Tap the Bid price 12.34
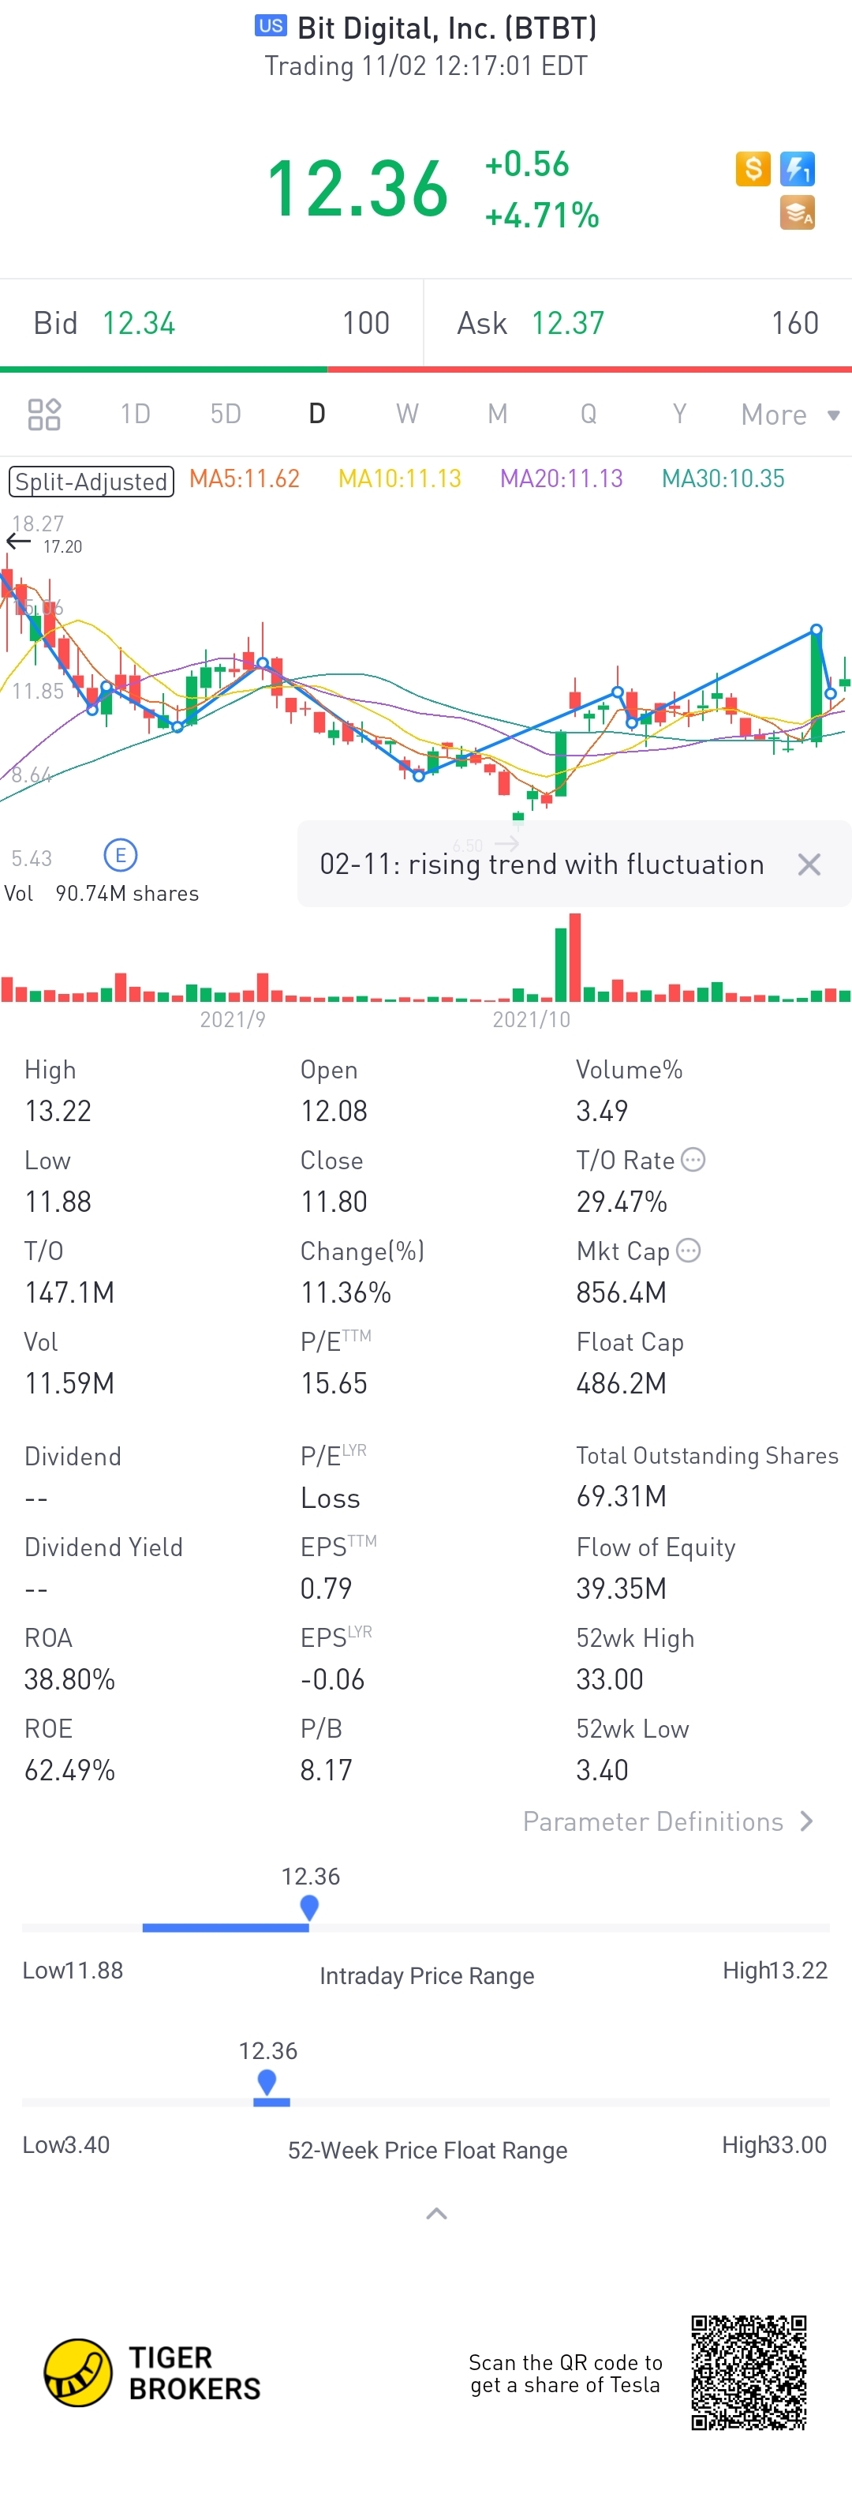 coord(139,323)
